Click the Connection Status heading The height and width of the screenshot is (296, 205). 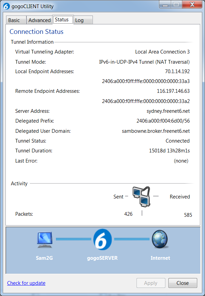click(x=37, y=32)
